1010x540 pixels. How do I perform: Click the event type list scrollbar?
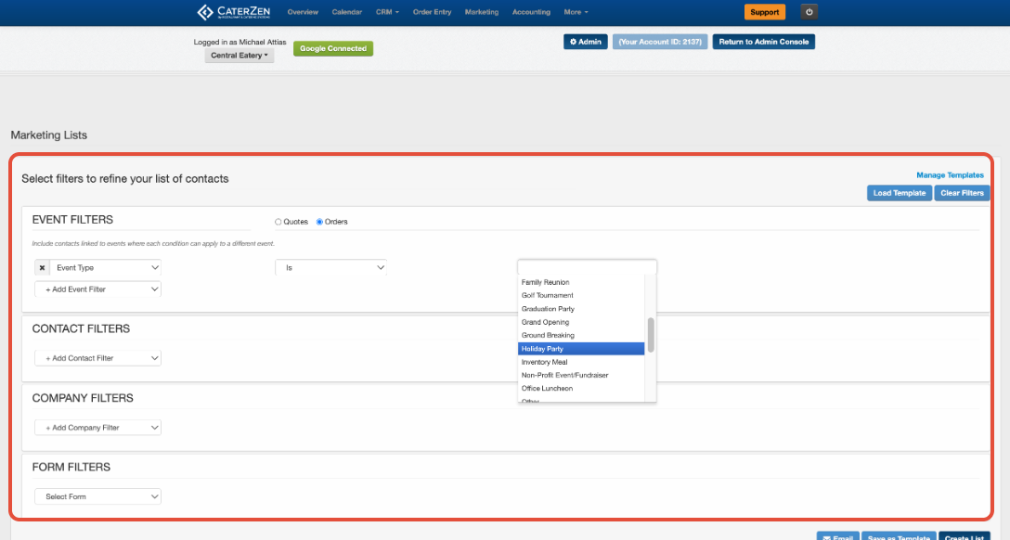[x=651, y=335]
